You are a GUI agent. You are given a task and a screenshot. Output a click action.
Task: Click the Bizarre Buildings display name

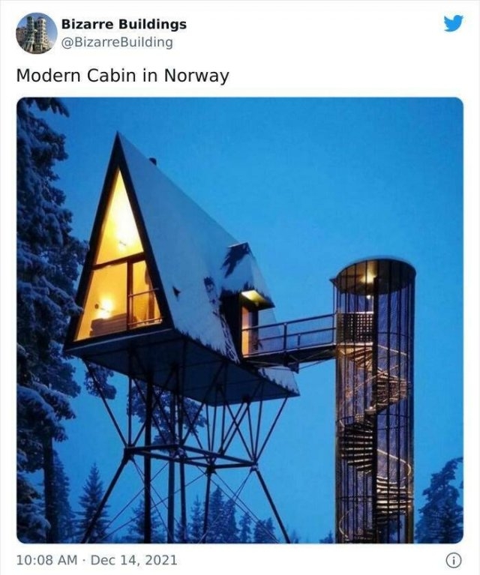[x=124, y=24]
